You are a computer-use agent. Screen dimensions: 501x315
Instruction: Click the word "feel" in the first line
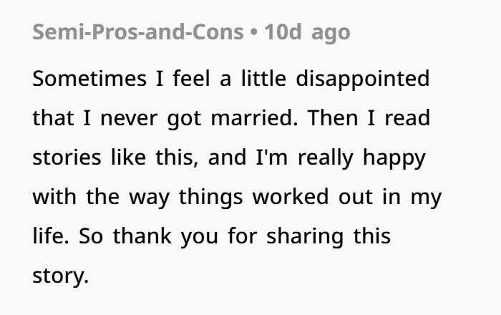click(x=193, y=78)
